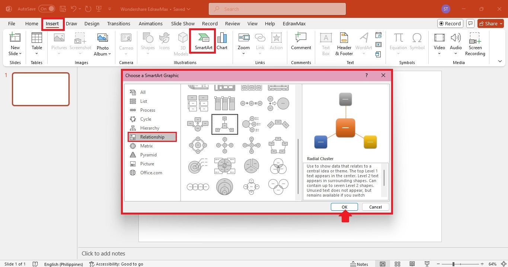This screenshot has height=267, width=508.
Task: Click the Record button top right
Action: pos(450,23)
